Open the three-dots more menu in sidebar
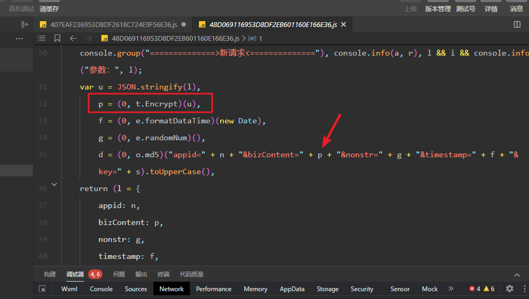This screenshot has height=299, width=529. 19,39
